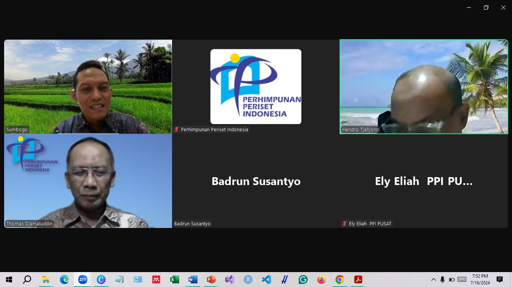
Task: Switch to PowerPoint in the taskbar
Action: coord(211,280)
